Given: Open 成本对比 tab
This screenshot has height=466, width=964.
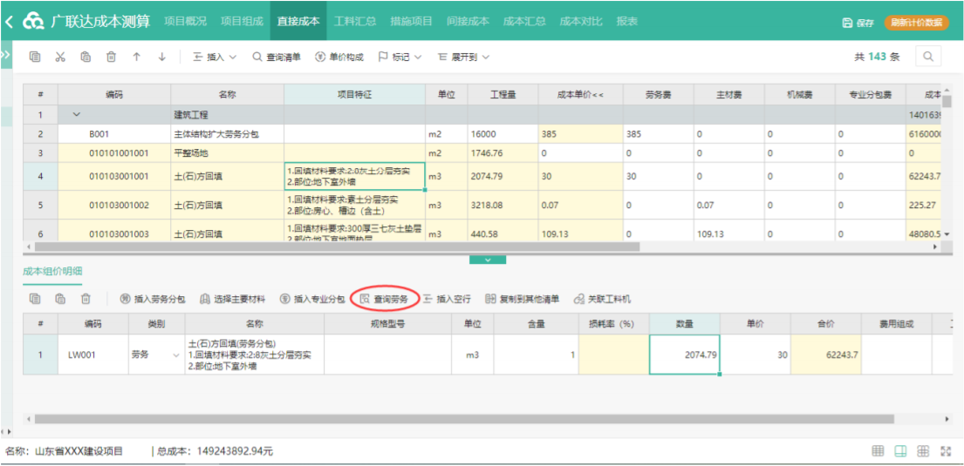Looking at the screenshot, I should [580, 22].
